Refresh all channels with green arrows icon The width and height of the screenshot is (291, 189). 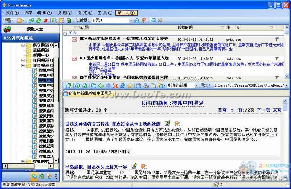(x=38, y=20)
